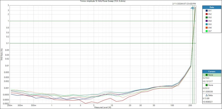Click the timestamp 2/11/2026 6:57:23.620 PM

pyautogui.click(x=184, y=4)
